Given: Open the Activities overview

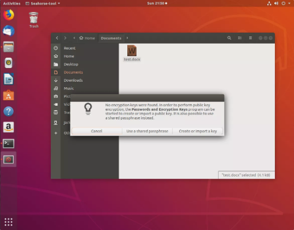Looking at the screenshot, I should tap(11, 3).
